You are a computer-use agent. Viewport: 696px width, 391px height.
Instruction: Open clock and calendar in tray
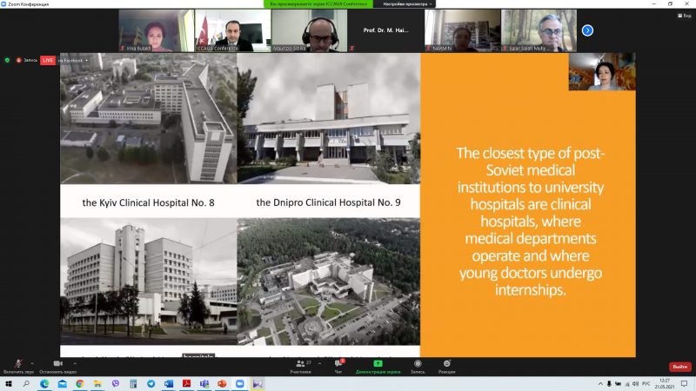pos(665,384)
